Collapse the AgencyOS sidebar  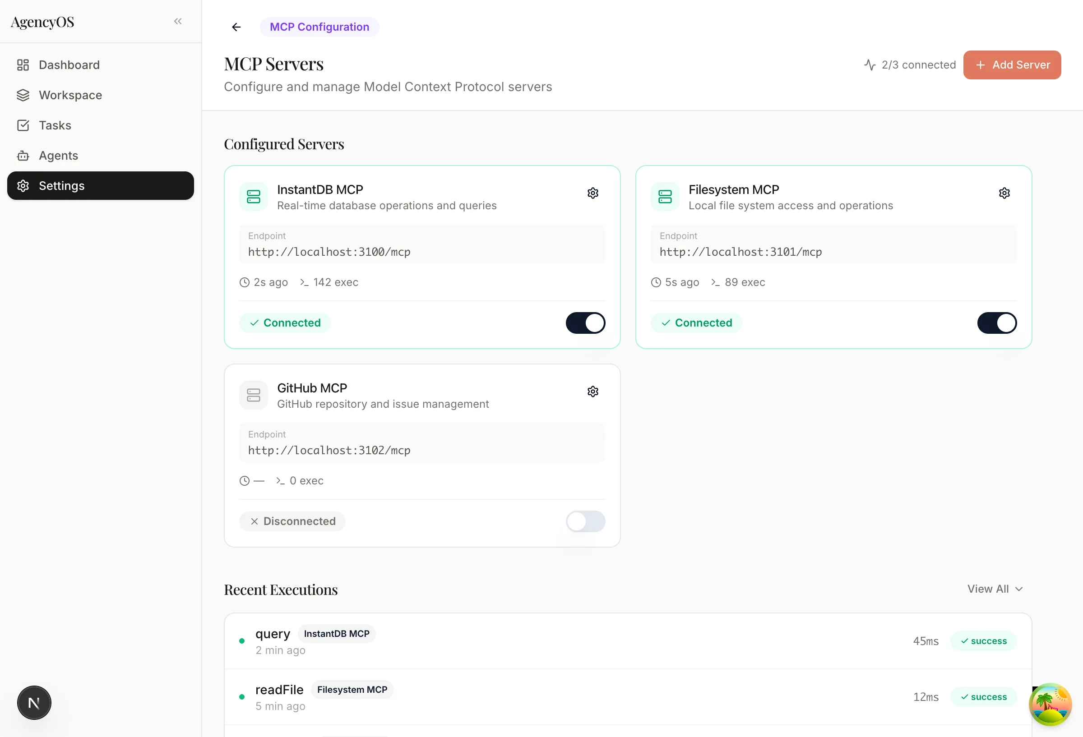coord(177,21)
